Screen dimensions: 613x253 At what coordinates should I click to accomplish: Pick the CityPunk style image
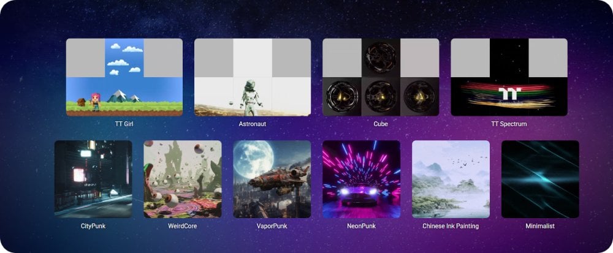[x=93, y=179]
